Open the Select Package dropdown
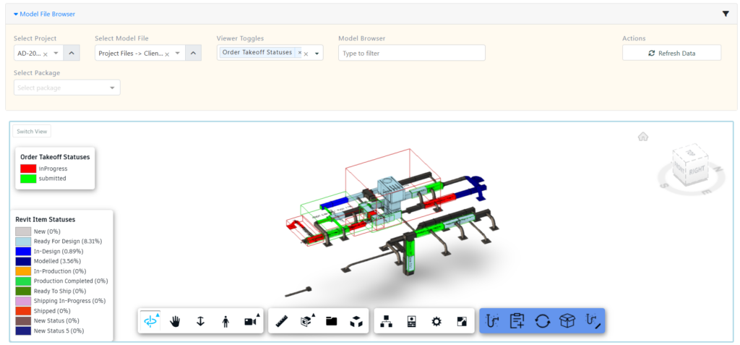The height and width of the screenshot is (345, 740). click(66, 88)
